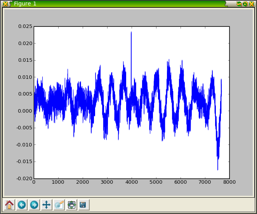
Task: Click y-axis label 0.000
Action: coord(25,111)
